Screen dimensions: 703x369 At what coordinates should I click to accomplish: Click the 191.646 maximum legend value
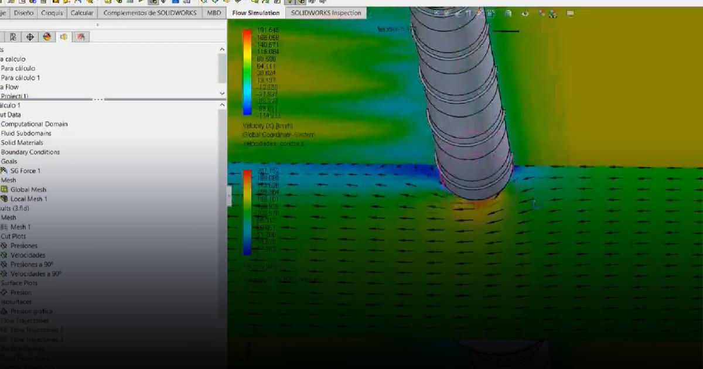tap(268, 30)
